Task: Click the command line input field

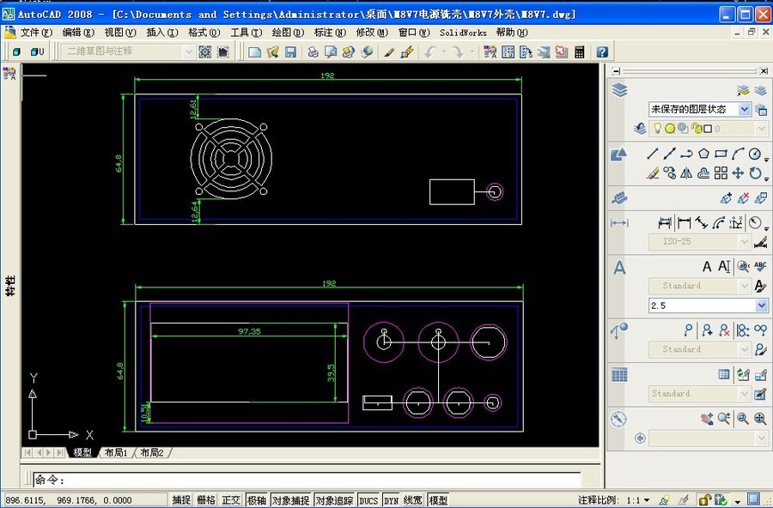Action: pyautogui.click(x=308, y=480)
